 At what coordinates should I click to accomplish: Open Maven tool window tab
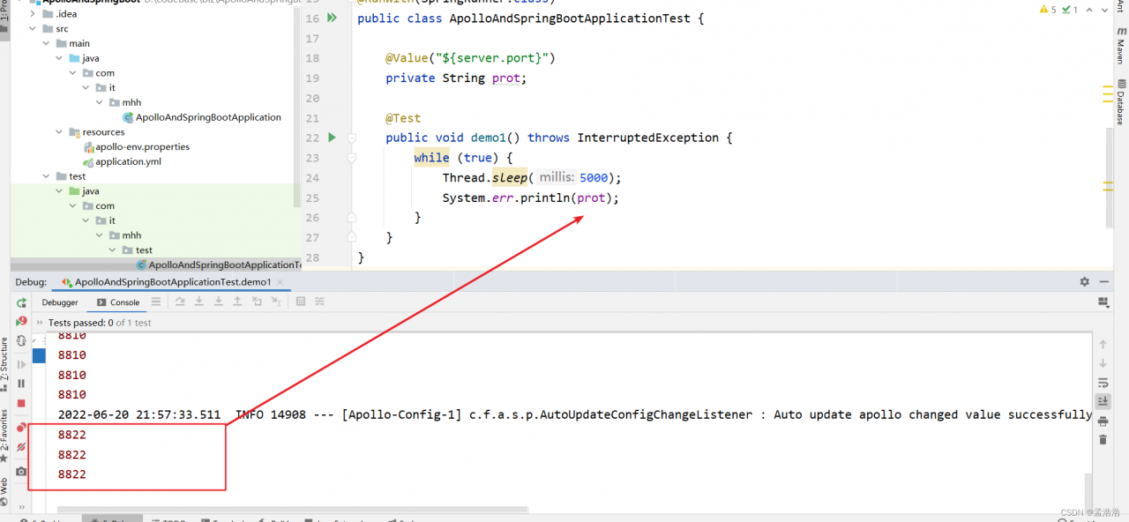[x=1121, y=44]
